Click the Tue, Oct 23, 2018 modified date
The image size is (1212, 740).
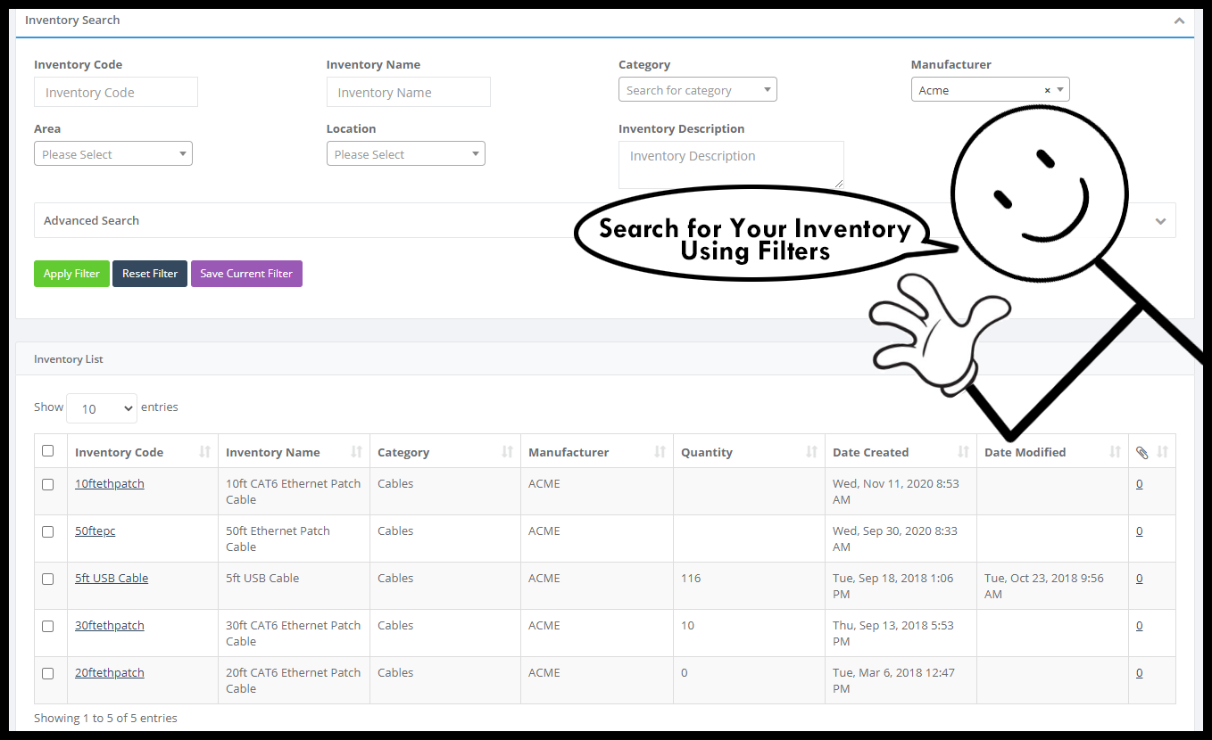pyautogui.click(x=1044, y=587)
